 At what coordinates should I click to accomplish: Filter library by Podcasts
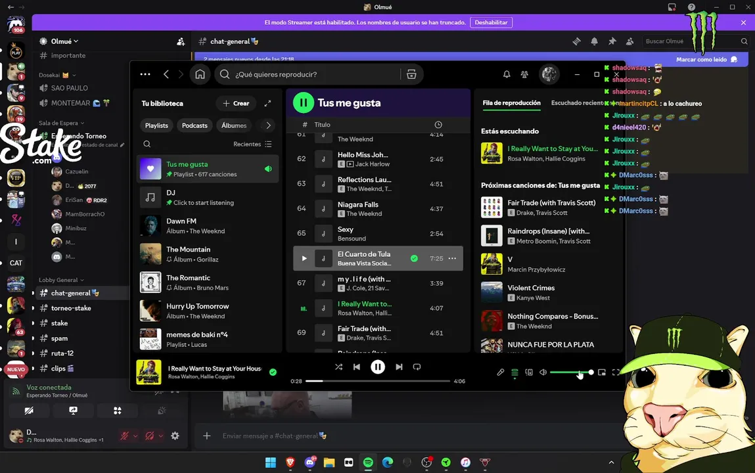pos(194,125)
